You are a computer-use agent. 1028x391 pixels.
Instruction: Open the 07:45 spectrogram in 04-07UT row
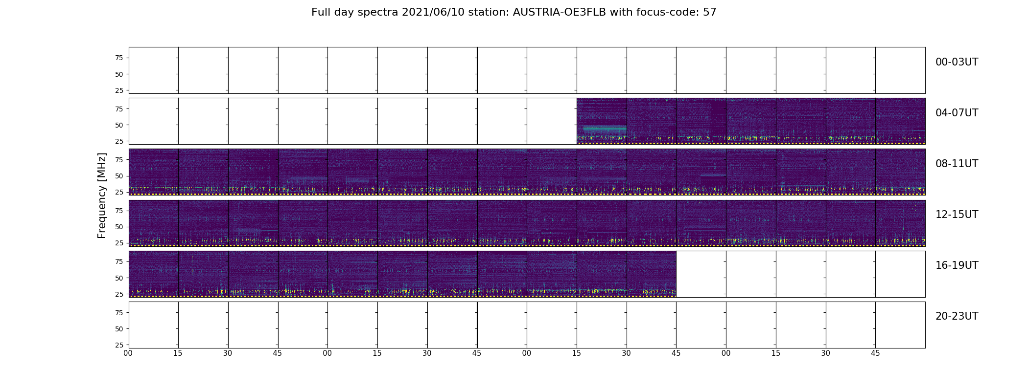coord(900,121)
